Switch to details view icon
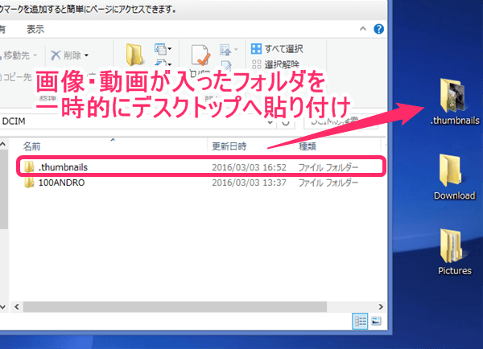The image size is (483, 349). (x=360, y=322)
